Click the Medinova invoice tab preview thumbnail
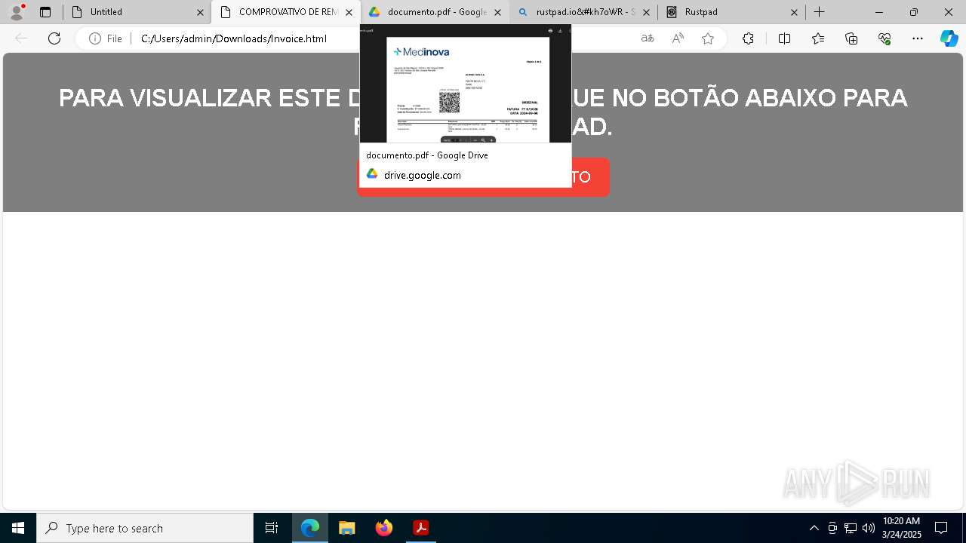Viewport: 966px width, 543px height. pos(466,84)
